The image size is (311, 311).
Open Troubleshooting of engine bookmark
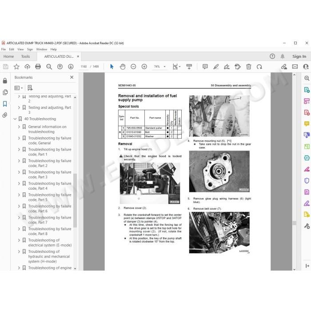50,268
